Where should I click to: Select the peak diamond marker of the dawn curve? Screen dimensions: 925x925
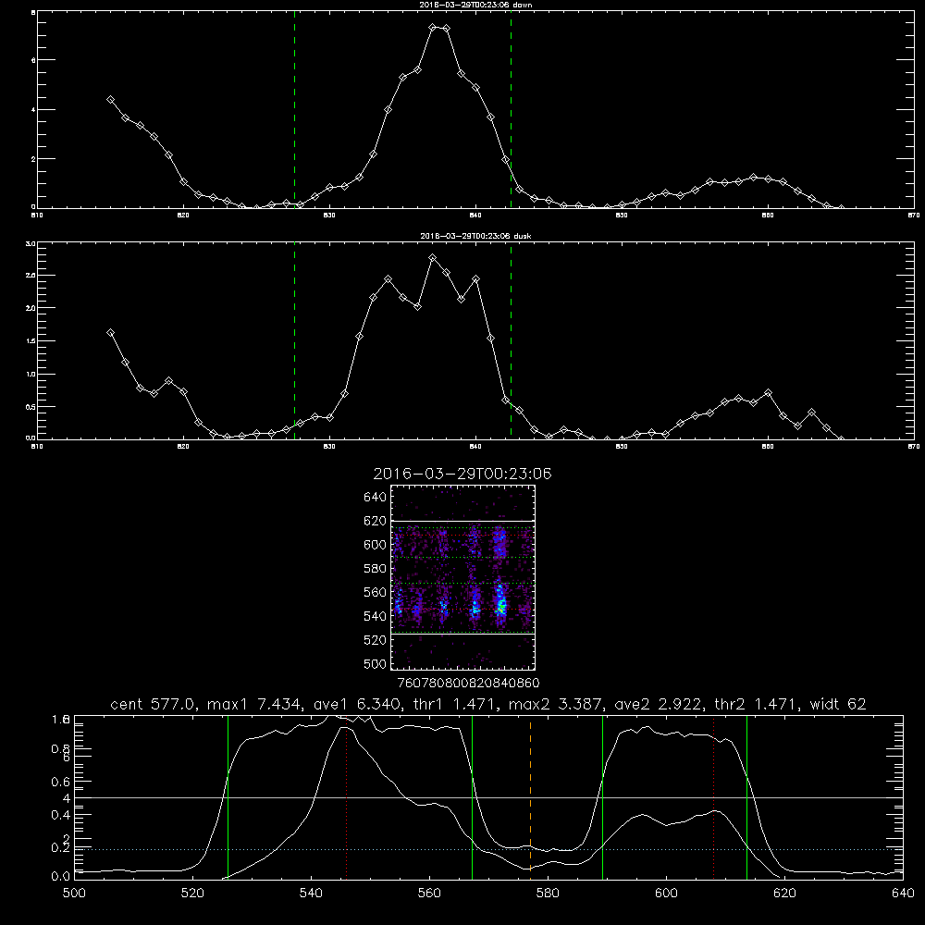(432, 27)
